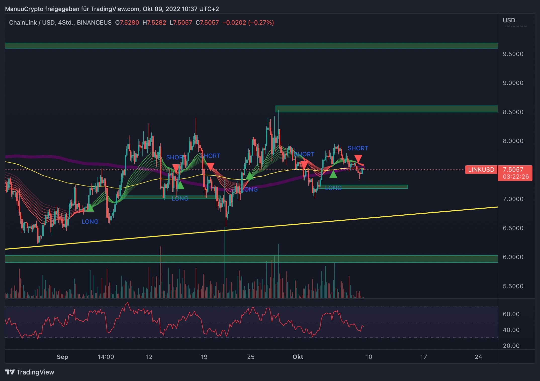The height and width of the screenshot is (381, 540).
Task: Click the green support zone at 6.0
Action: (x=251, y=259)
